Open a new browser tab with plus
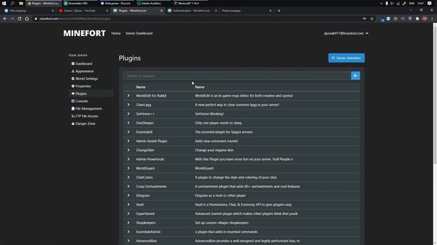Image resolution: width=437 pixels, height=245 pixels. (279, 11)
